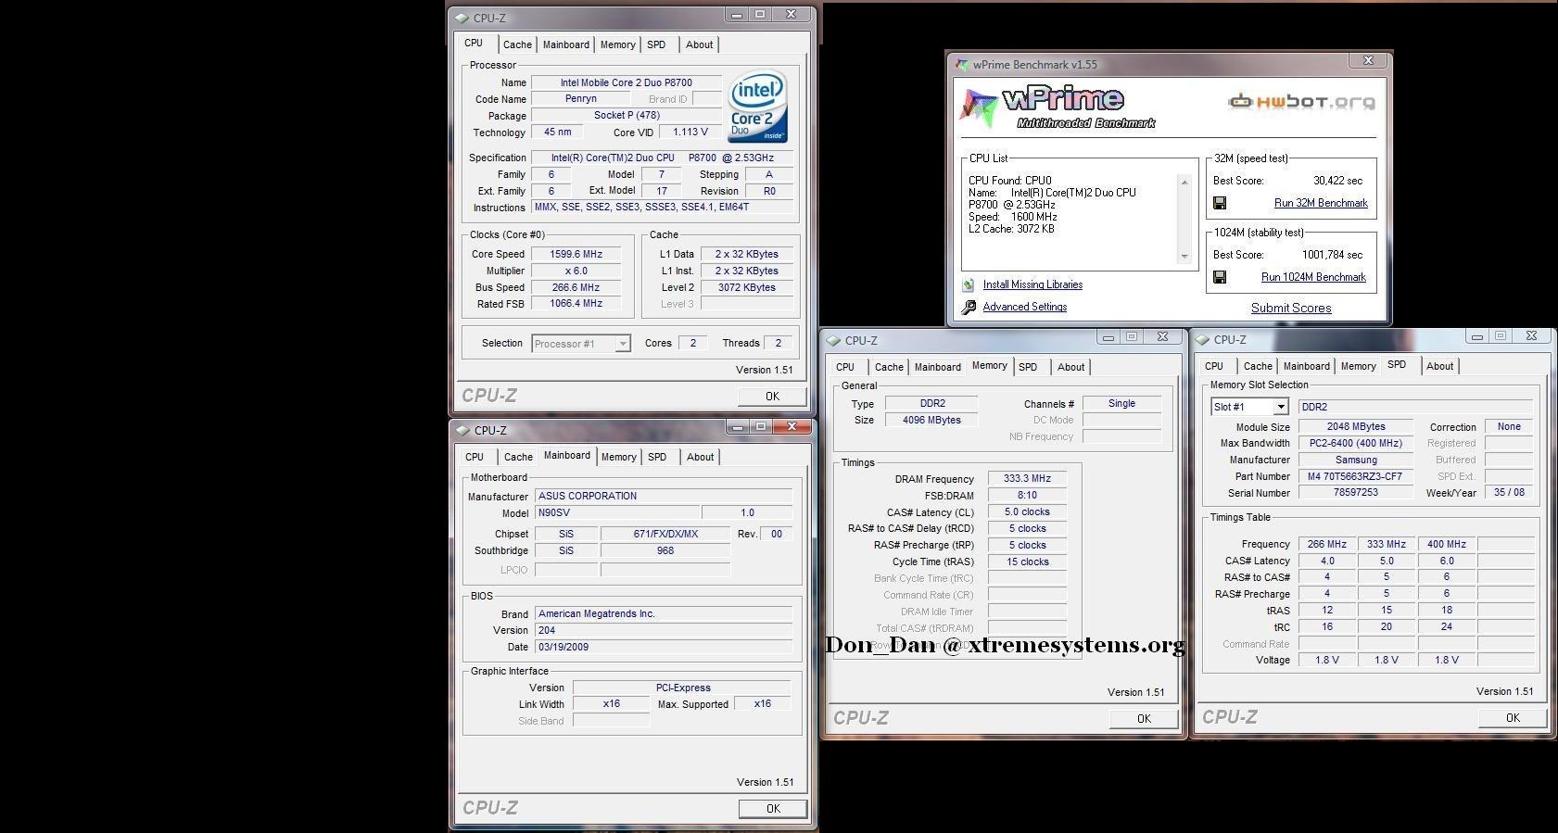Click the title bar icon of the CPU-Z Memory window
The image size is (1558, 833).
(x=834, y=341)
